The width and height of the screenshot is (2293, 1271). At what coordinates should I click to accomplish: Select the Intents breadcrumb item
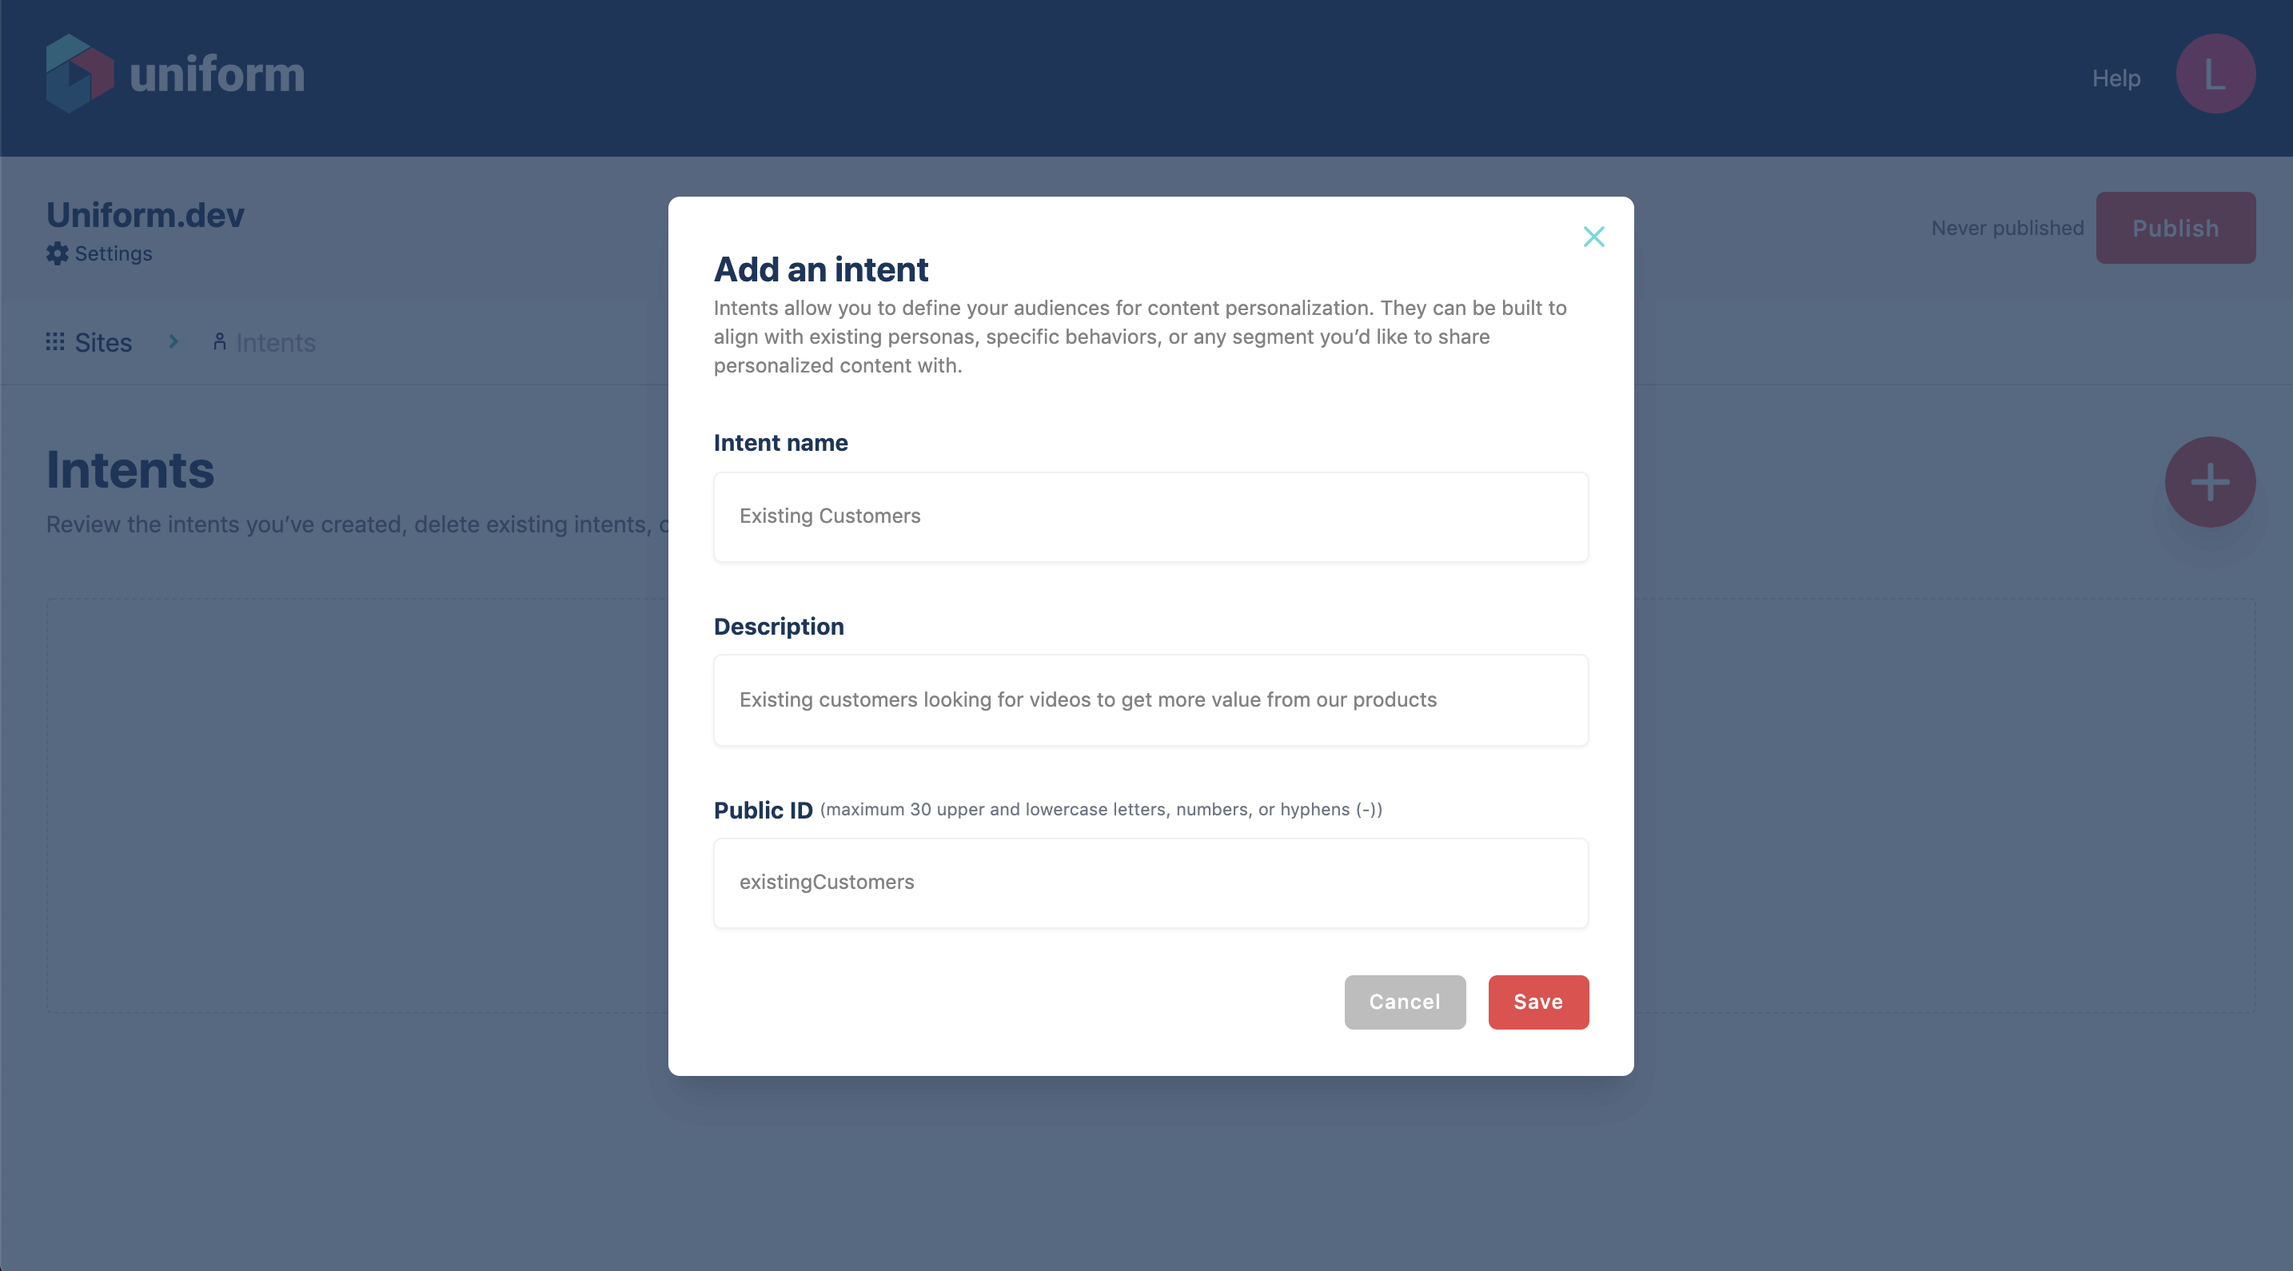(275, 343)
